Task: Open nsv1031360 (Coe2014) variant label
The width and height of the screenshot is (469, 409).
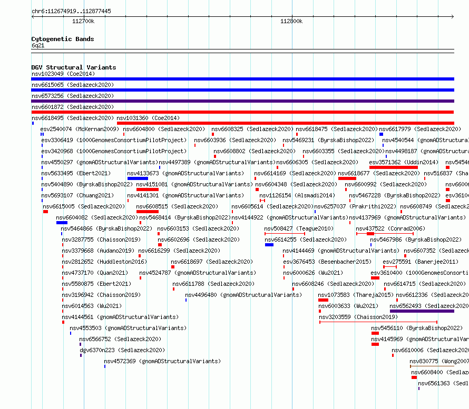Action: point(148,118)
